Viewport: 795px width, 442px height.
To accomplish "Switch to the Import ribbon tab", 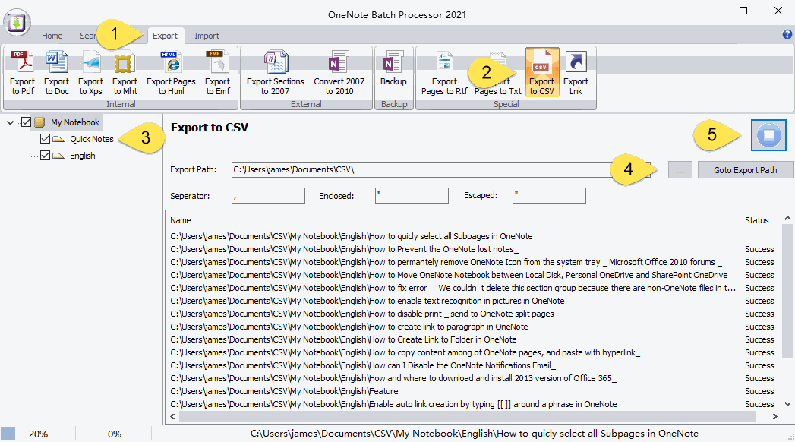I will tap(207, 35).
